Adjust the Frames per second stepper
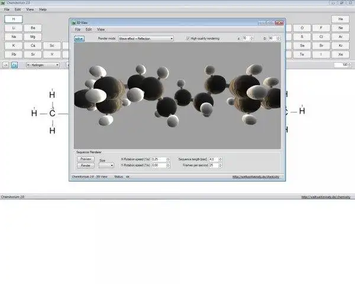This screenshot has width=355, height=284. (220, 165)
